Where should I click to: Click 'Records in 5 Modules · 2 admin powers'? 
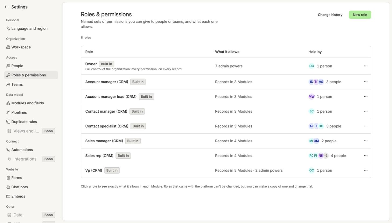click(x=249, y=170)
